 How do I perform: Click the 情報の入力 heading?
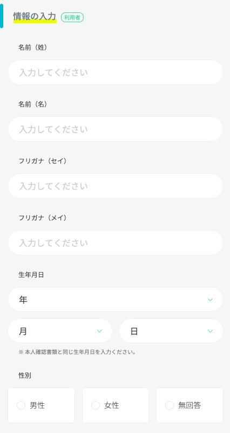click(35, 17)
